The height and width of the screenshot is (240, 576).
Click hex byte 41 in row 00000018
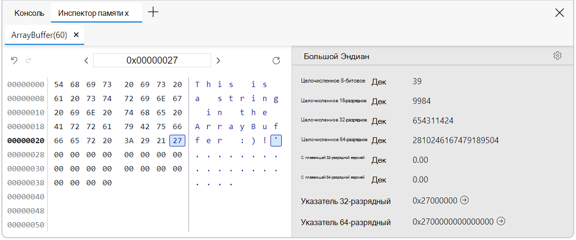59,127
